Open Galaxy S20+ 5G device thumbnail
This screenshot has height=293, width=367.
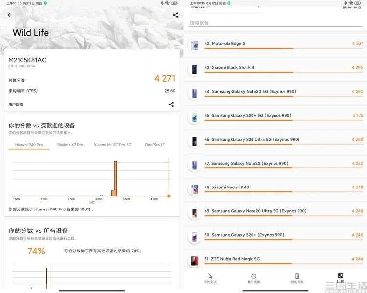[194, 117]
